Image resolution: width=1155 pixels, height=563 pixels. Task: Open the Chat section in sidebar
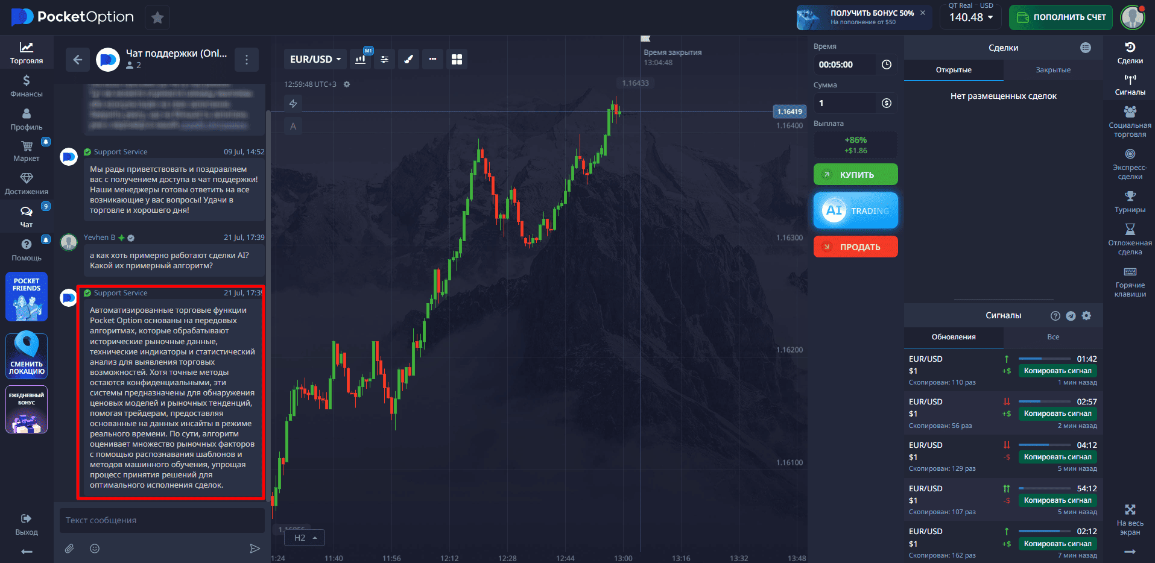(x=27, y=217)
